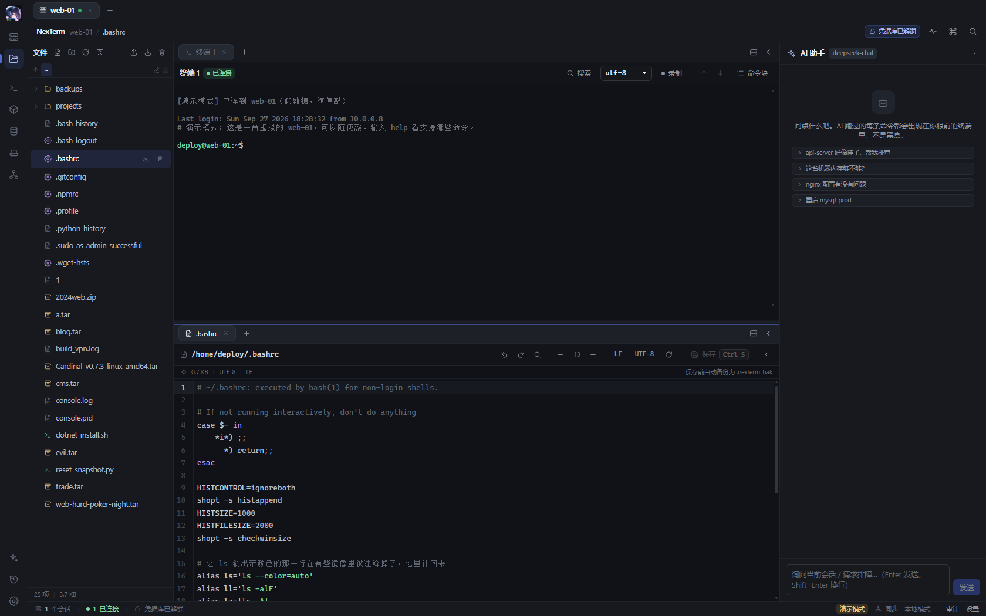The image size is (986, 616).
Task: Open the .gitconfig file
Action: point(100,177)
